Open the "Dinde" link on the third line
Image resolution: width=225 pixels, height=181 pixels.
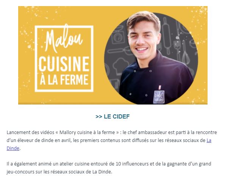tap(13, 148)
